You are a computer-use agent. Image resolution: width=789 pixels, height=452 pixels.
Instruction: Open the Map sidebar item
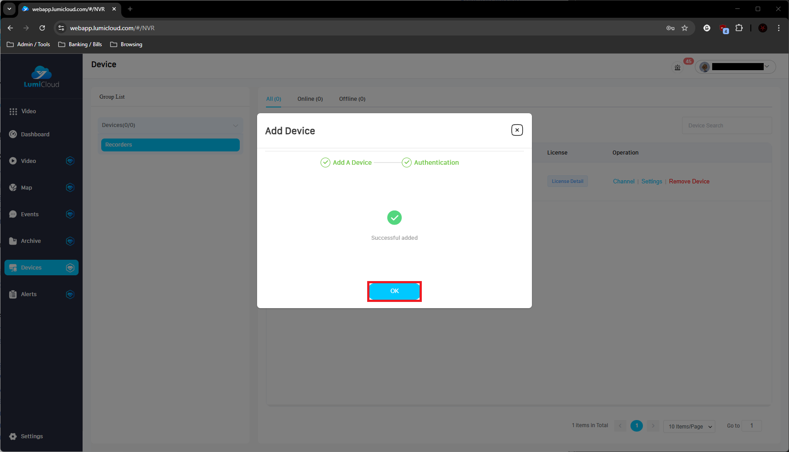coord(27,188)
